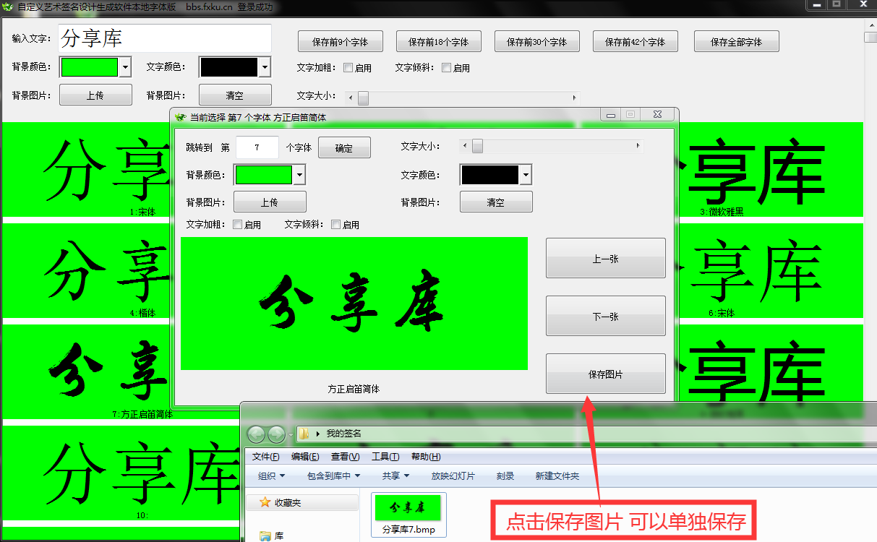Open the recent locations arrow beside Forward
This screenshot has width=877, height=542.
point(291,434)
